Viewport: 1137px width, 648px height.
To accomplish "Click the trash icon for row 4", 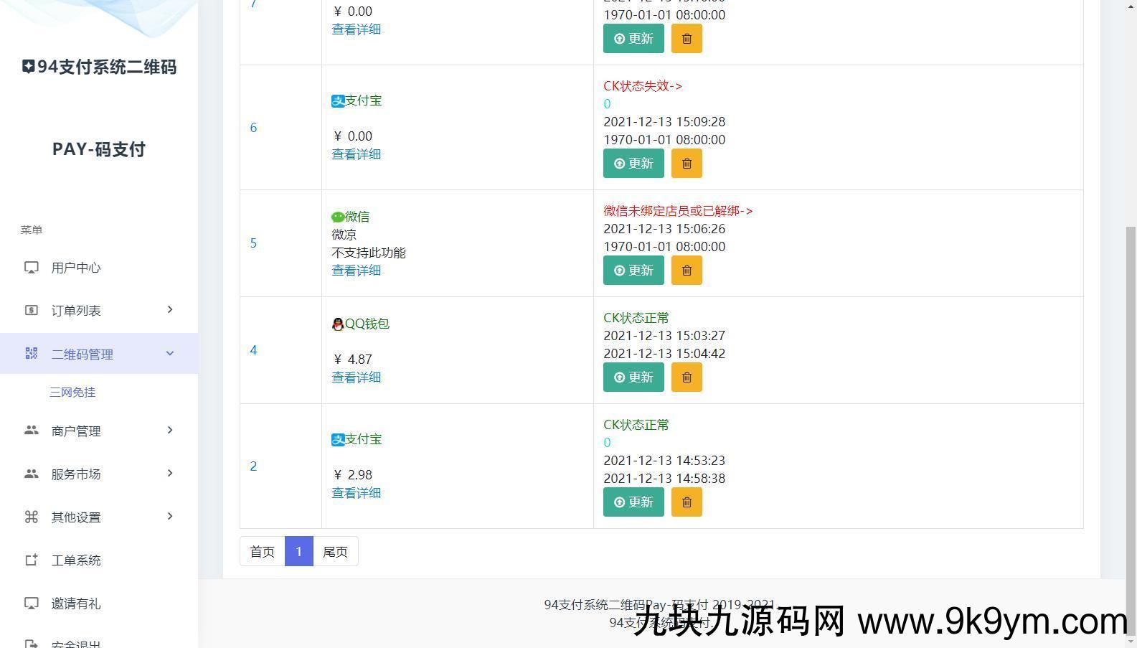I will point(687,377).
